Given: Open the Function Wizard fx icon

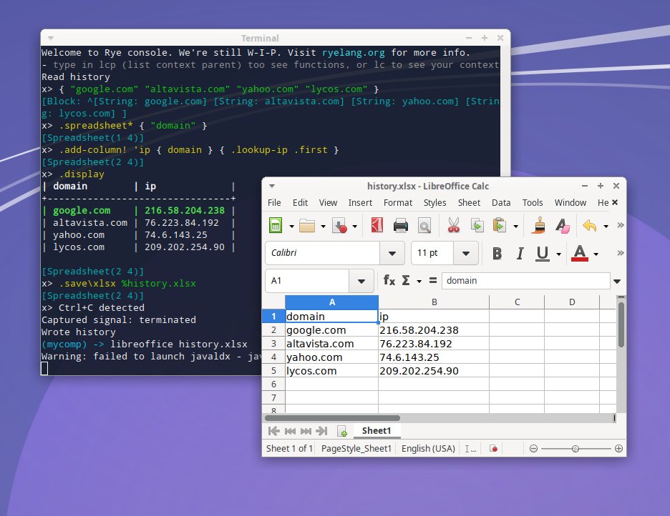Looking at the screenshot, I should 389,280.
